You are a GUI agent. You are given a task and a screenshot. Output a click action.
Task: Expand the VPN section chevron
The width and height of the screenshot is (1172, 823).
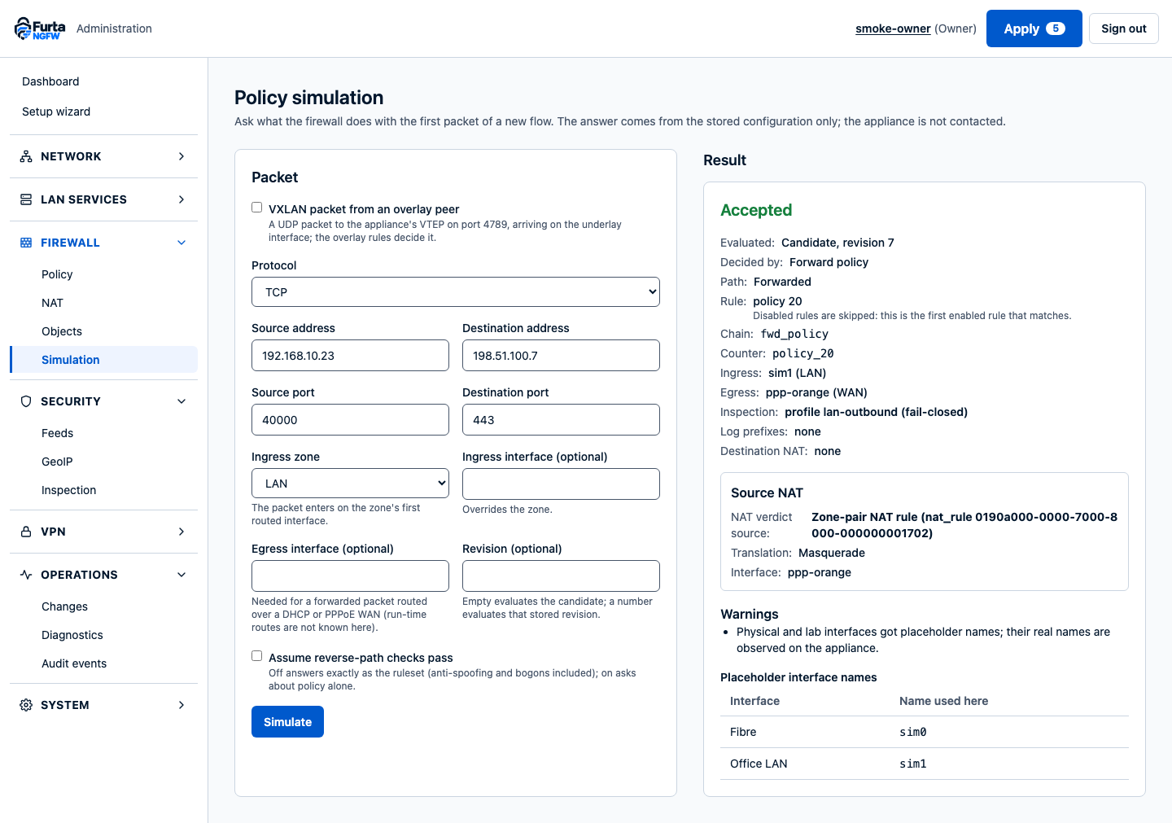[181, 532]
